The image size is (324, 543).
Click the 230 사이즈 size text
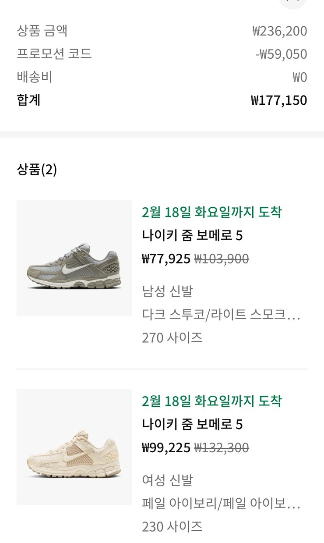(172, 526)
